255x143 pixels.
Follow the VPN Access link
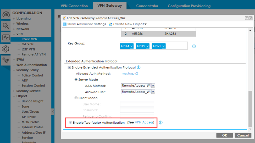pyautogui.click(x=144, y=122)
